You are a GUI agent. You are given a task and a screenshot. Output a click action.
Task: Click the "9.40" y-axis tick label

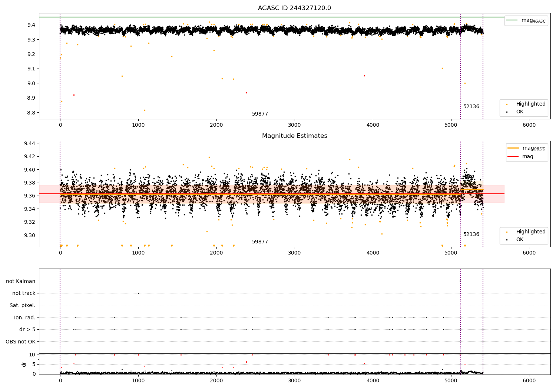[30, 170]
